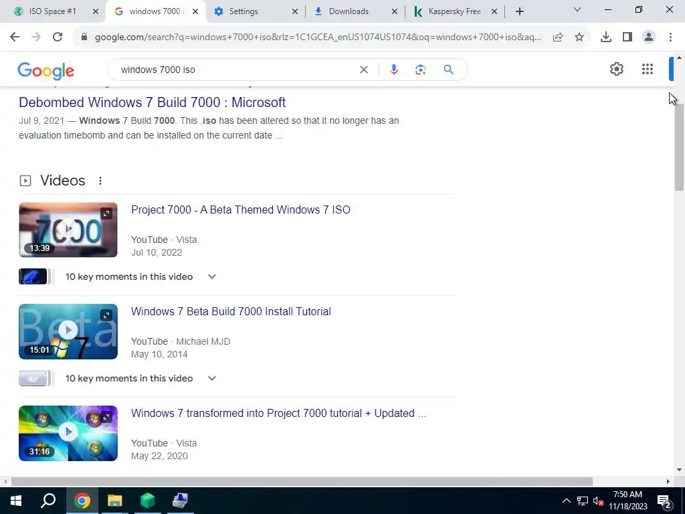The width and height of the screenshot is (685, 514).
Task: Open the green cube app in taskbar
Action: 148,501
